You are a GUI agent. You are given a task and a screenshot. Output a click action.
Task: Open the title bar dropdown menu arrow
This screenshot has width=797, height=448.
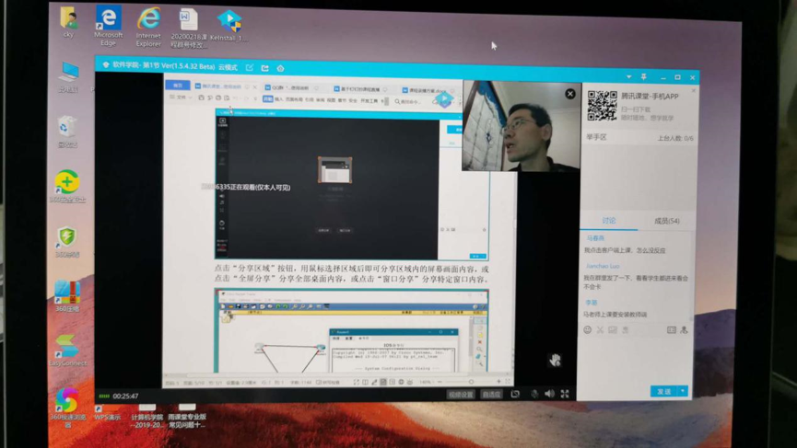coord(628,77)
